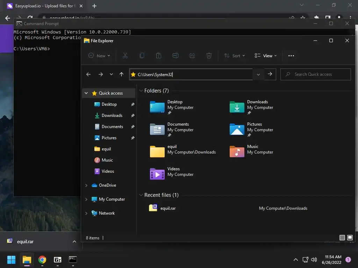Expand the My Computer tree node
Image resolution: width=358 pixels, height=268 pixels.
pyautogui.click(x=86, y=199)
